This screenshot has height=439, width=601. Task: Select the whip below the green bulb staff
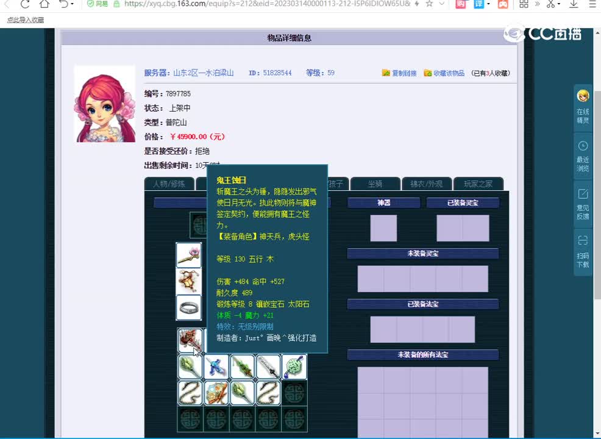tap(190, 393)
